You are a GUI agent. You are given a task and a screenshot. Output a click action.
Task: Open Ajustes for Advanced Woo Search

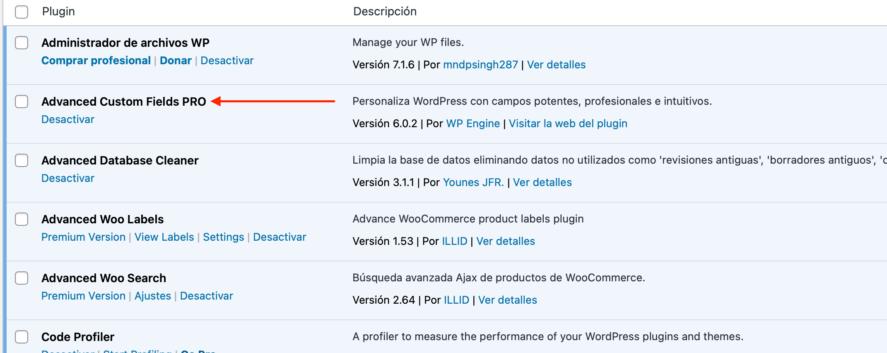[x=152, y=296]
